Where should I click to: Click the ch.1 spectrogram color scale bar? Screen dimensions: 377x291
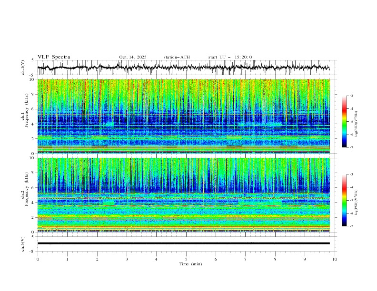344,122
